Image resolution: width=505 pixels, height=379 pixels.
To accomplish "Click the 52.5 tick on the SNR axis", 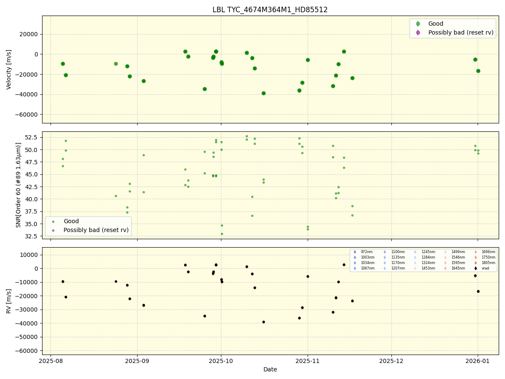I will tap(32, 137).
